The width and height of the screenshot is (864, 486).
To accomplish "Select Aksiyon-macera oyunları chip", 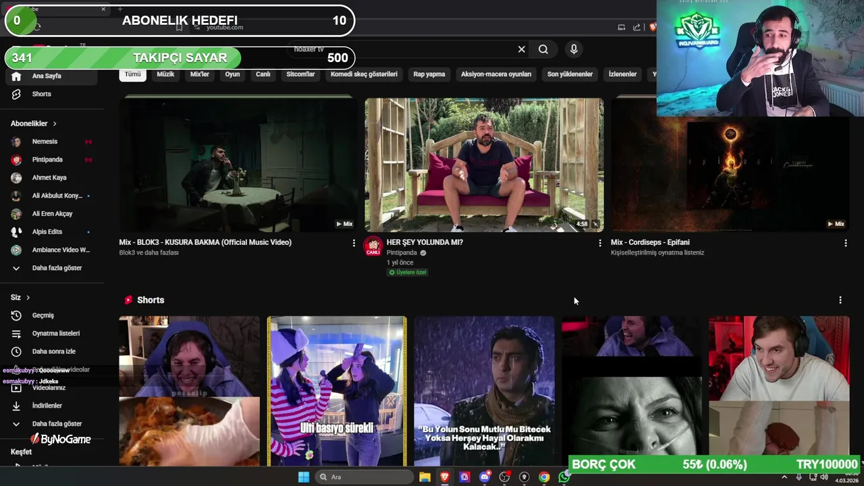I will [x=496, y=74].
